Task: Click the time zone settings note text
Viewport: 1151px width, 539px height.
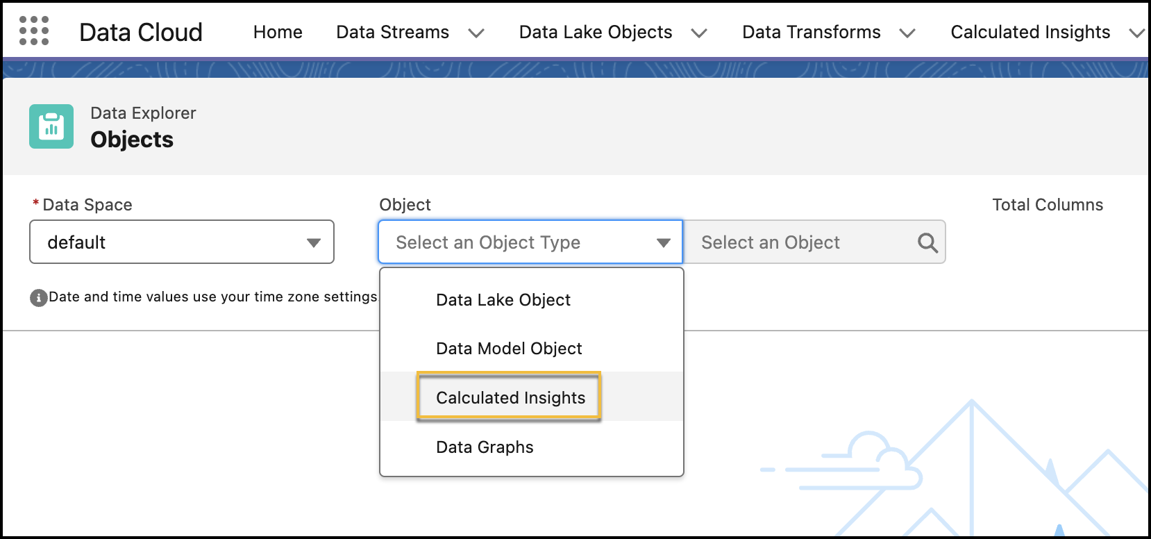Action: (x=213, y=297)
